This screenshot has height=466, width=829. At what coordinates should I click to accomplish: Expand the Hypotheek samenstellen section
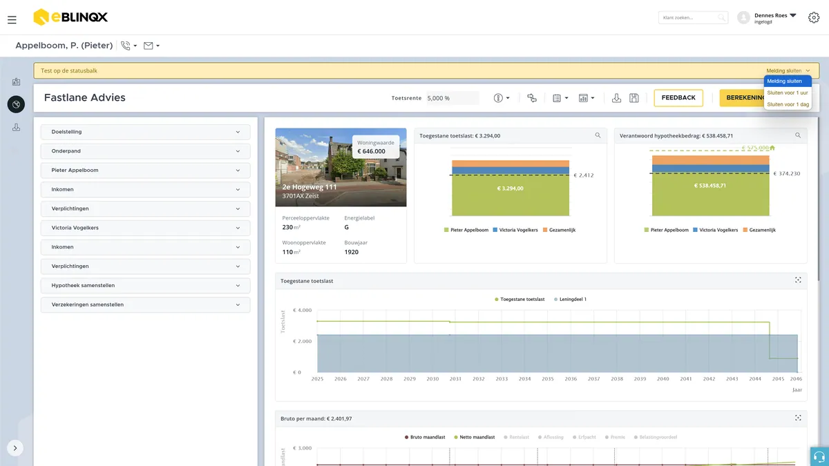145,285
